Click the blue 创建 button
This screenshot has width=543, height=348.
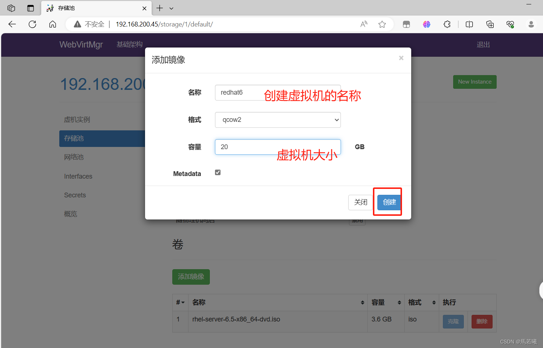[389, 202]
